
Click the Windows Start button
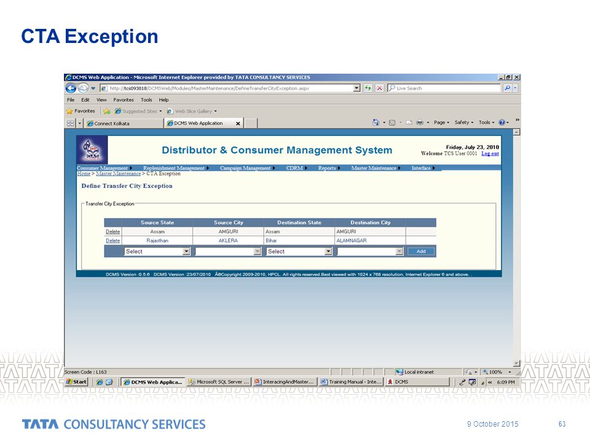point(76,382)
